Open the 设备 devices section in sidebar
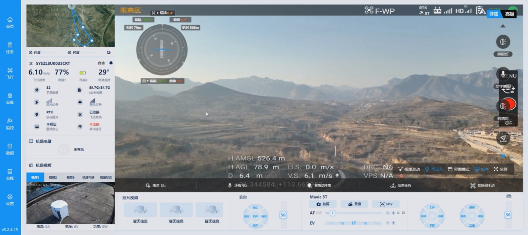 point(10,98)
